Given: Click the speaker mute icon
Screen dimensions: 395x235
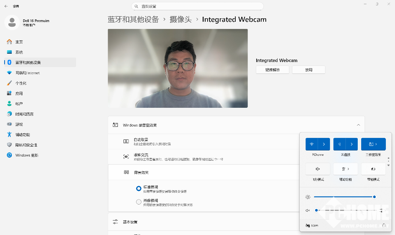Looking at the screenshot, I should [x=308, y=210].
